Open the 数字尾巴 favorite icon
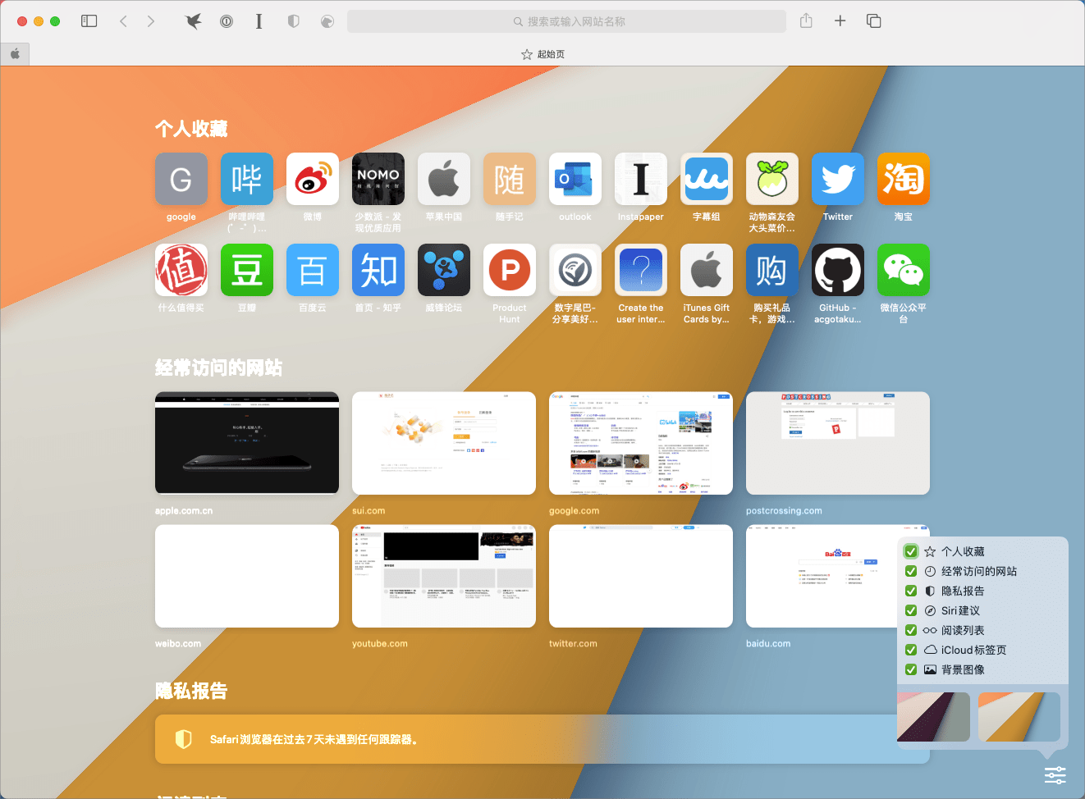Image resolution: width=1085 pixels, height=799 pixels. 575,270
